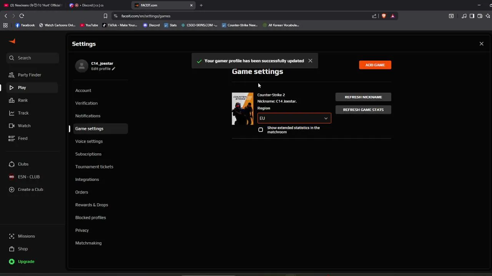The height and width of the screenshot is (276, 492).
Task: Open Tournament tickets
Action: (94, 166)
